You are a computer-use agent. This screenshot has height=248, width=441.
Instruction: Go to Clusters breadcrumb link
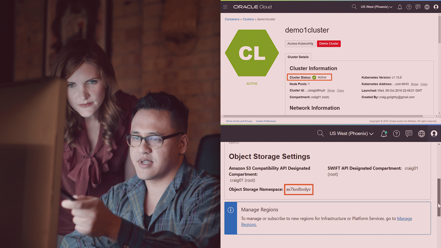click(x=248, y=19)
